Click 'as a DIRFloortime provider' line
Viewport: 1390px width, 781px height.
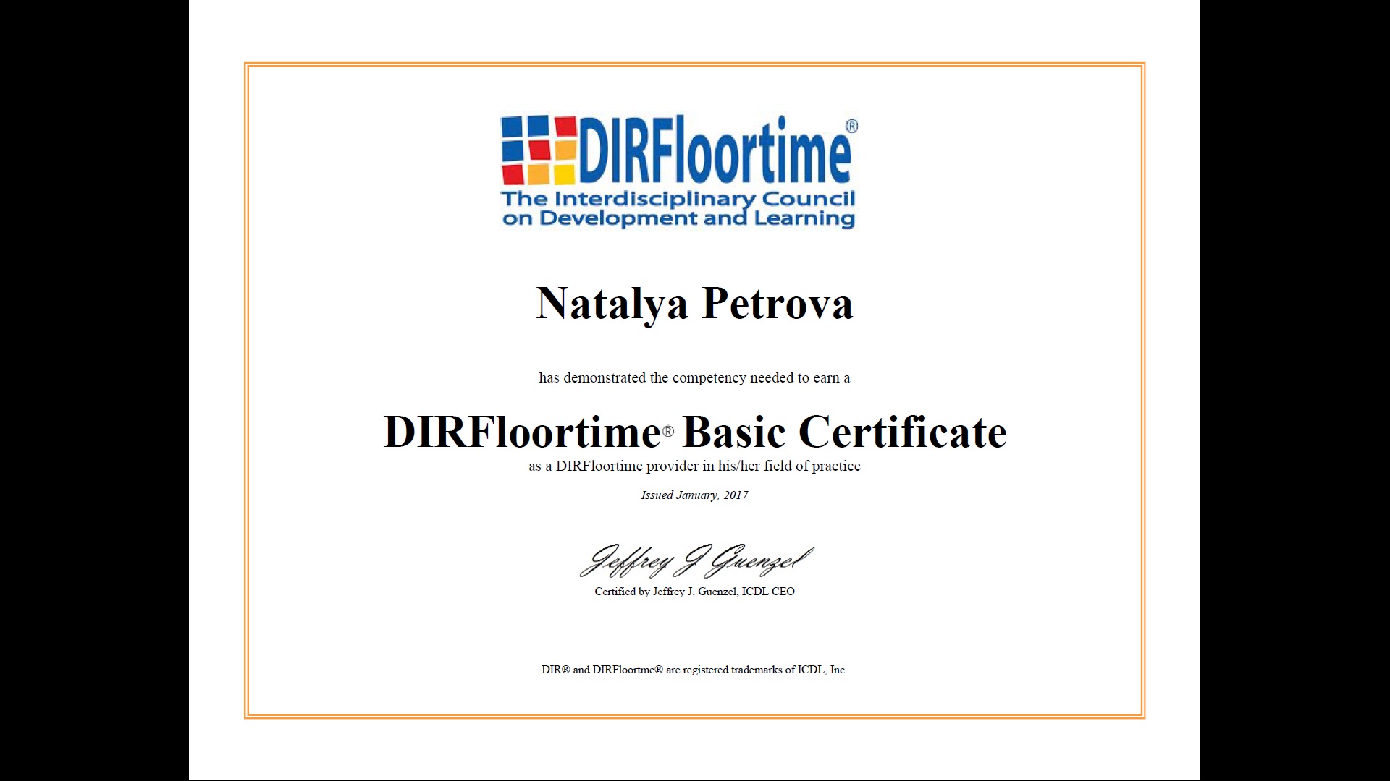coord(694,466)
